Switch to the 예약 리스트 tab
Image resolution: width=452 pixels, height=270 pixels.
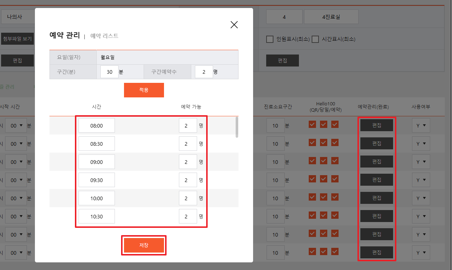point(104,36)
